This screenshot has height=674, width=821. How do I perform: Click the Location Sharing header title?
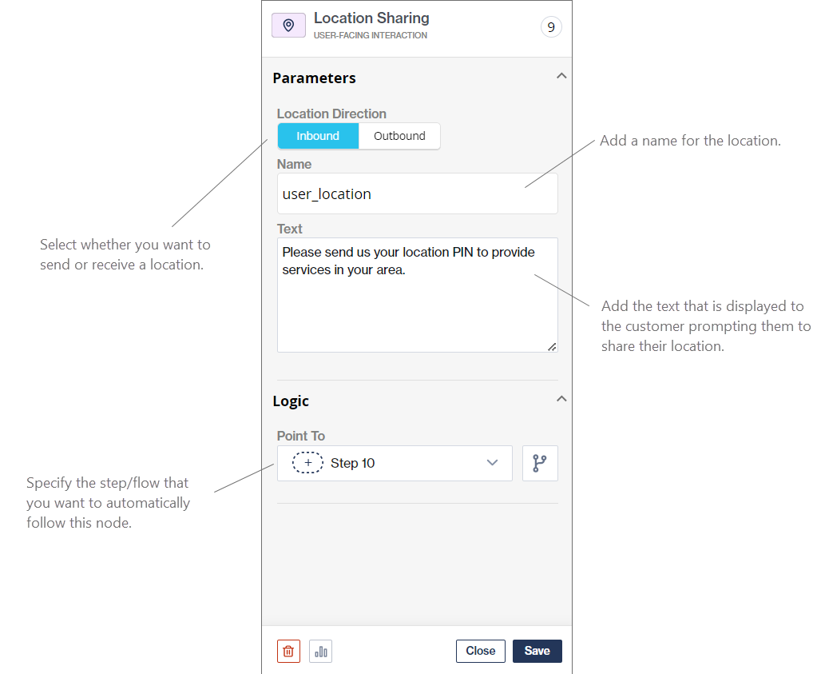[371, 18]
